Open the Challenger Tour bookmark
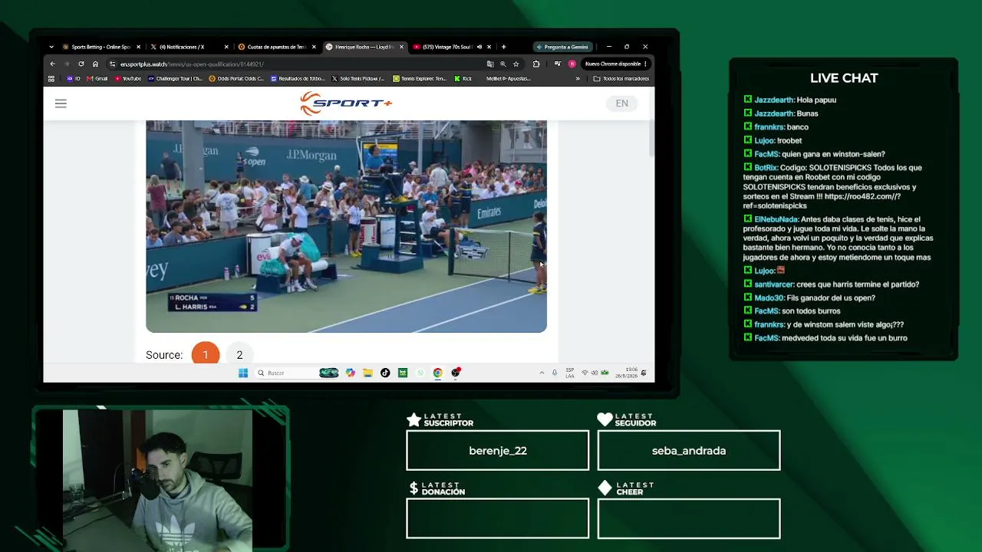Viewport: 982px width, 552px height. tap(175, 78)
